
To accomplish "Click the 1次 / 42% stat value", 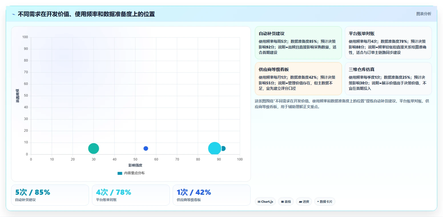I will [194, 192].
